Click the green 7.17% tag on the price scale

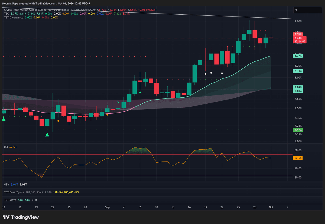pos(298,130)
